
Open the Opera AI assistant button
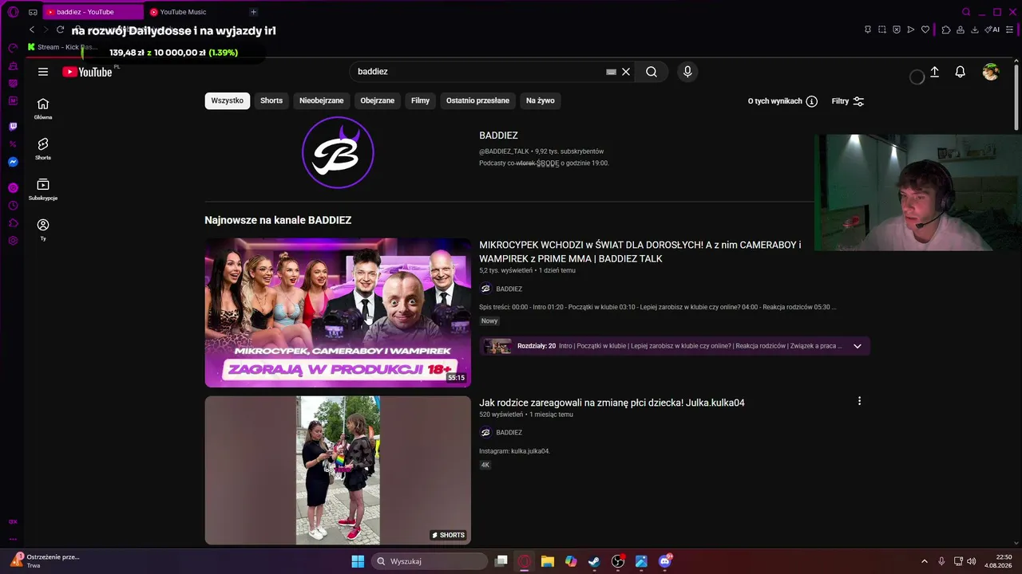pos(992,30)
